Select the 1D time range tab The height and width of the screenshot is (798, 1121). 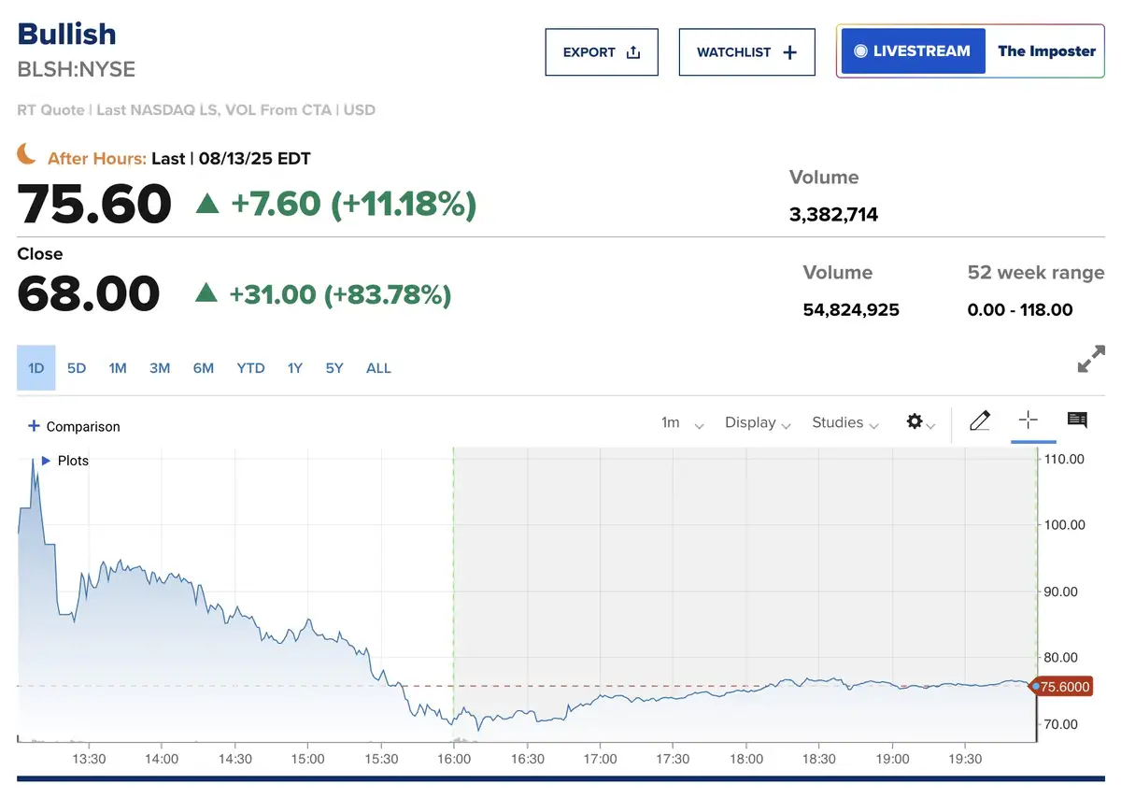(36, 368)
